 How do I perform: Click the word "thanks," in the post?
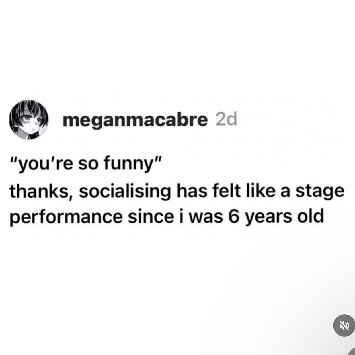40,192
